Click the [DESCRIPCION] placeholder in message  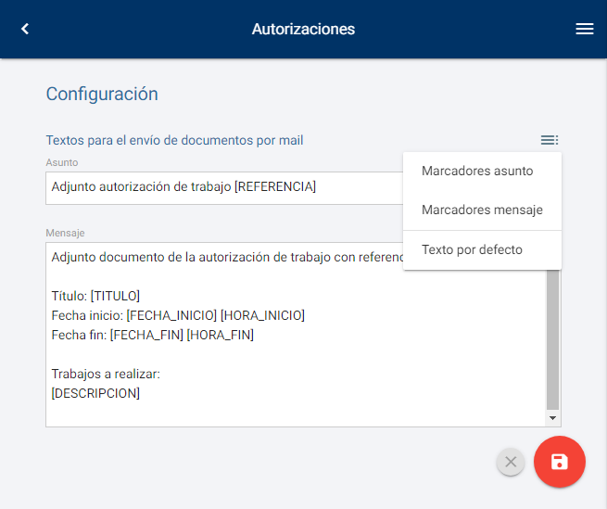point(95,393)
